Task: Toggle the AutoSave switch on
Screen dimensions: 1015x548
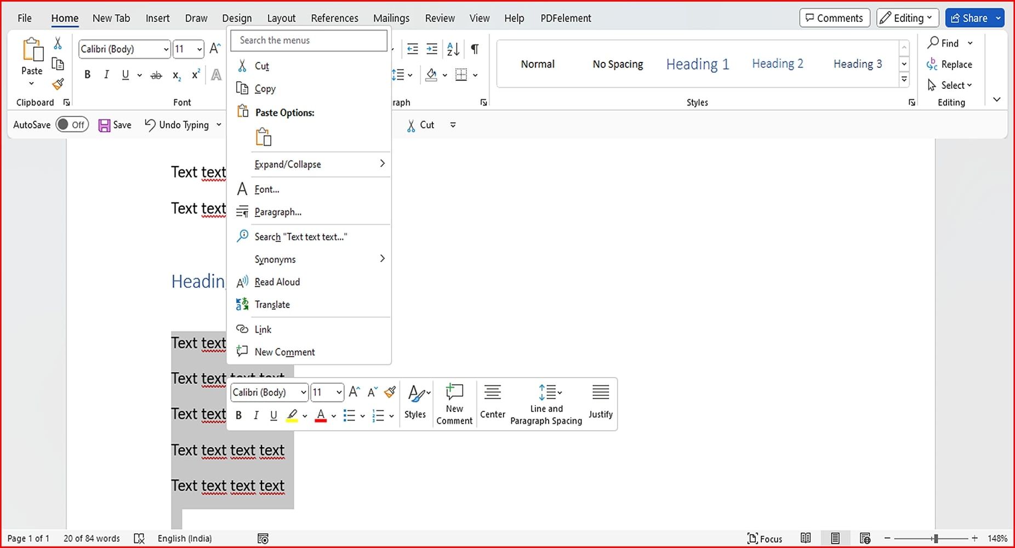Action: coord(72,125)
